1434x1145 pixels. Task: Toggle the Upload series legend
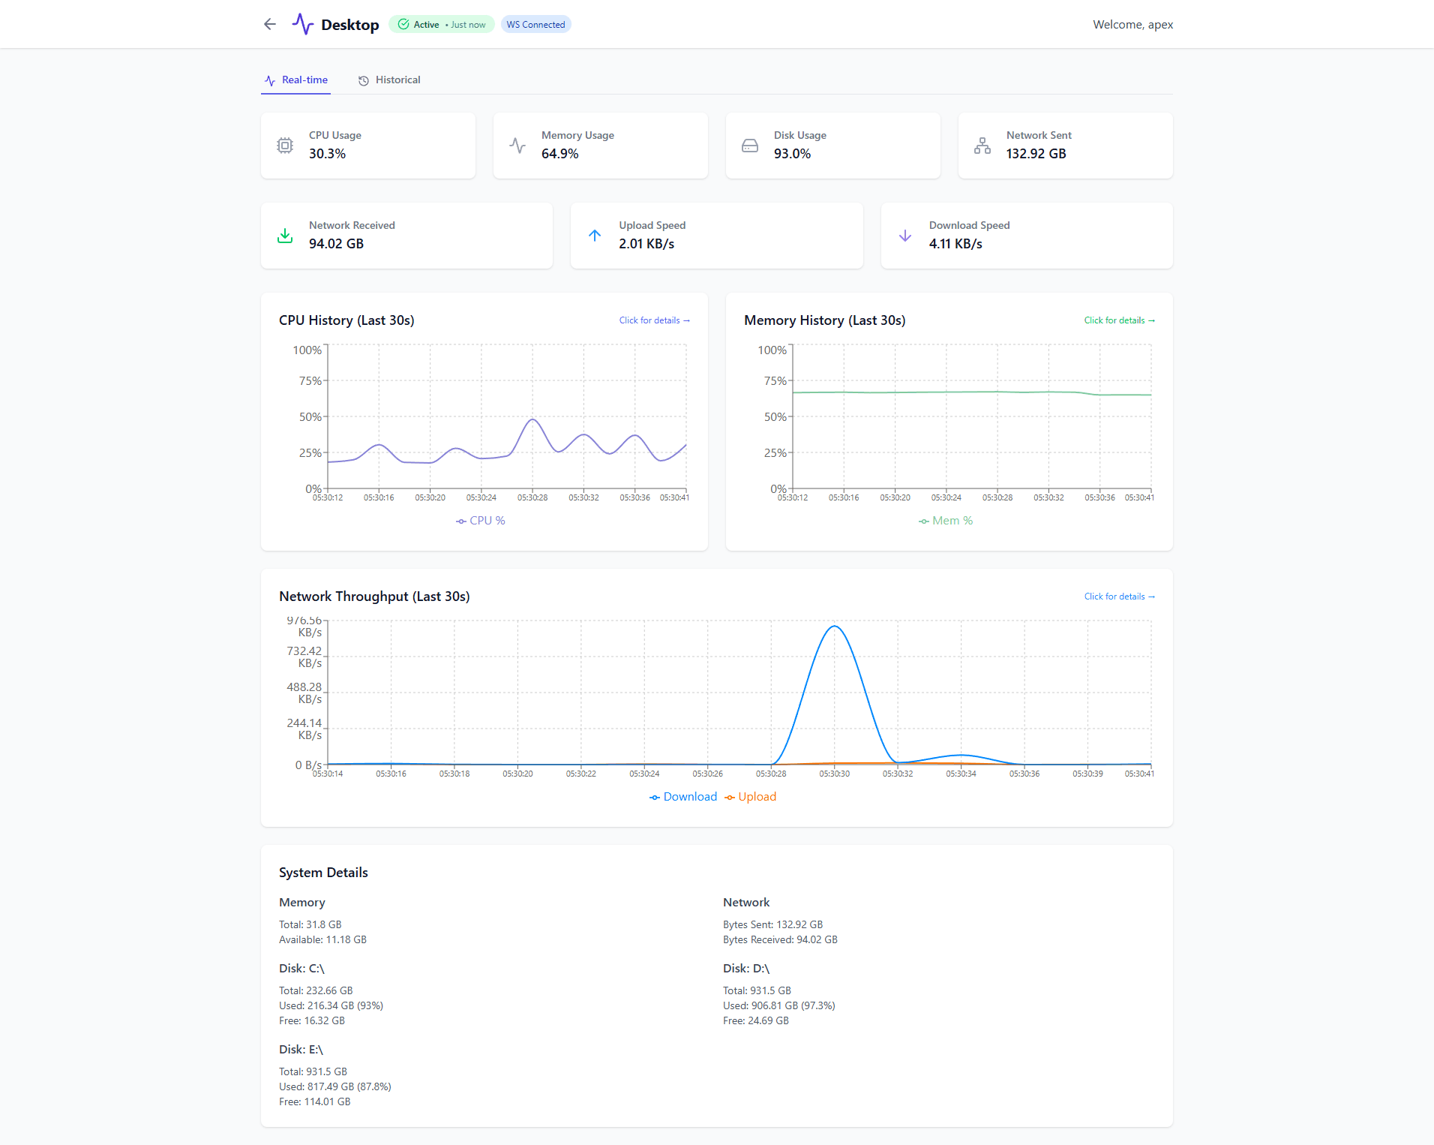pos(751,797)
